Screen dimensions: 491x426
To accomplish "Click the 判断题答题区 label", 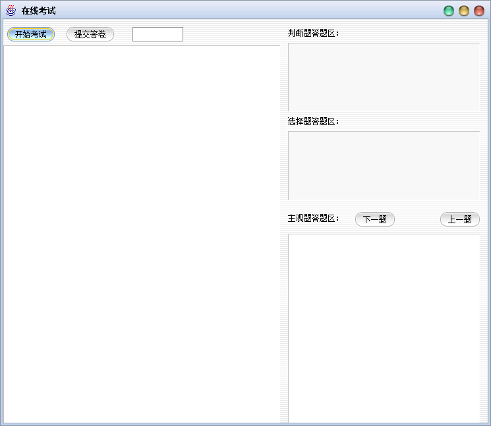I will (313, 33).
